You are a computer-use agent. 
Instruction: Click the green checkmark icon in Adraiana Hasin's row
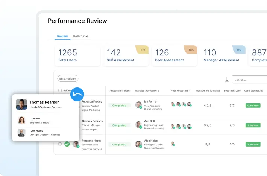(x=67, y=144)
